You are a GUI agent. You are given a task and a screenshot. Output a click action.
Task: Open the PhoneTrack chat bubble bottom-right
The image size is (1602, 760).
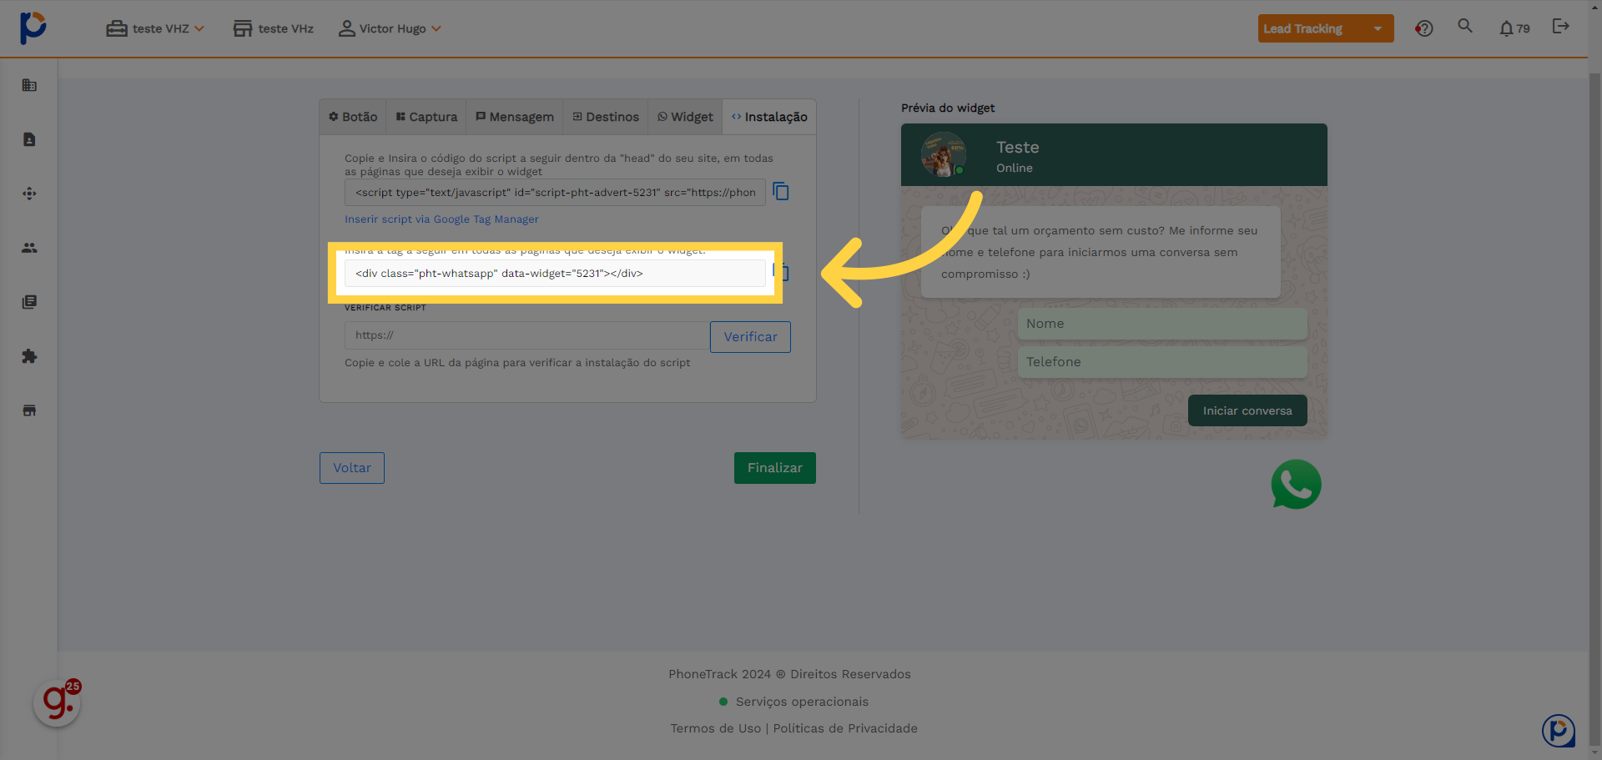pyautogui.click(x=1558, y=732)
